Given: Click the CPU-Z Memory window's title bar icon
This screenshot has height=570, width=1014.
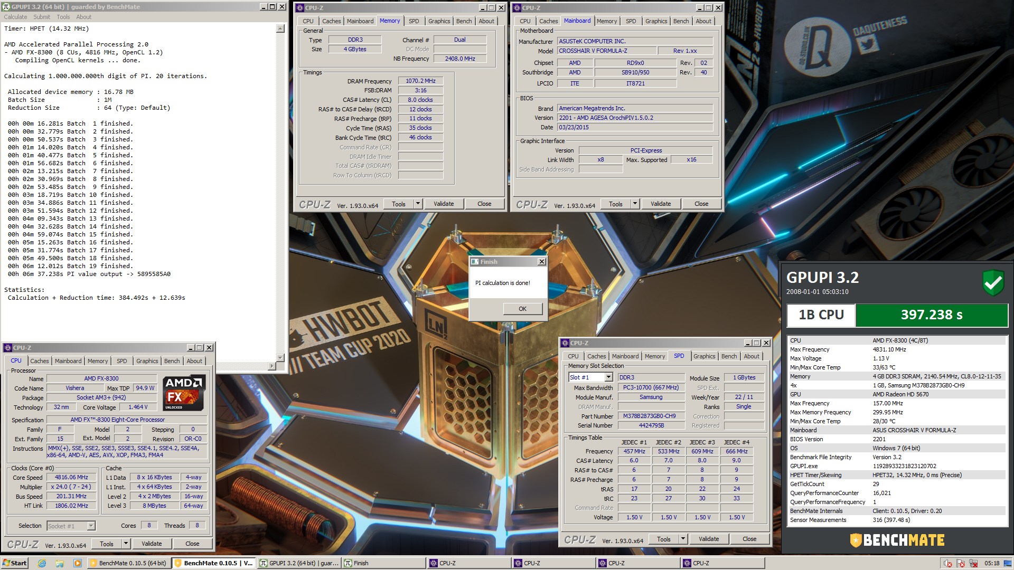Looking at the screenshot, I should click(x=299, y=7).
